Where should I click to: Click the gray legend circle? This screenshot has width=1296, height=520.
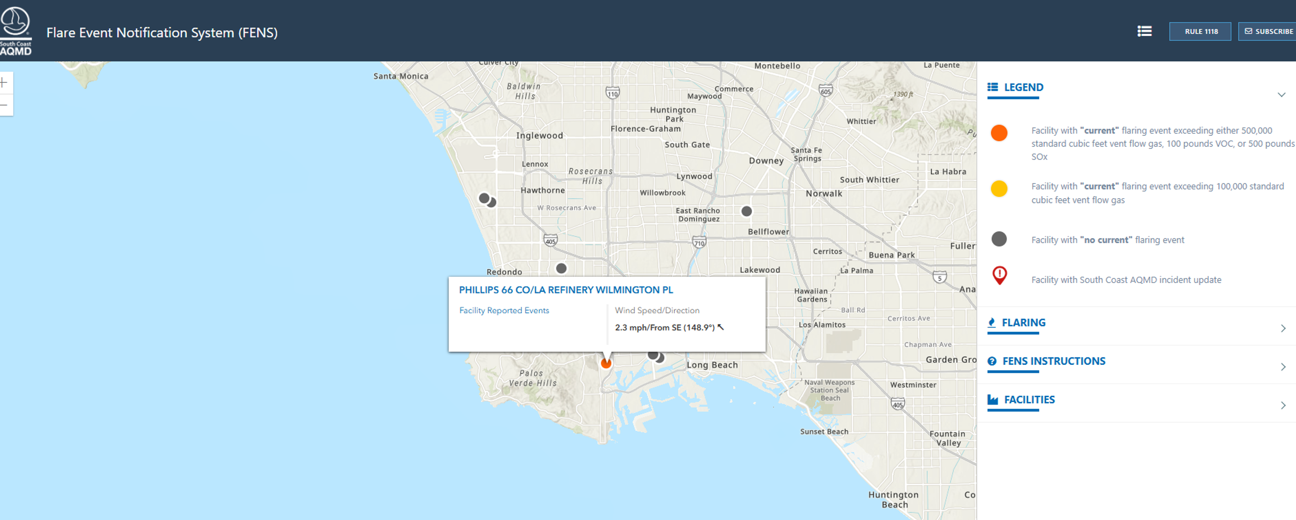[x=999, y=239]
